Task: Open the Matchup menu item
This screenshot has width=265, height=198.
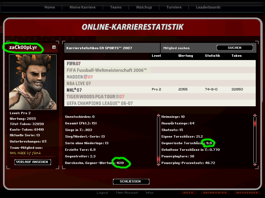Action: 144,7
